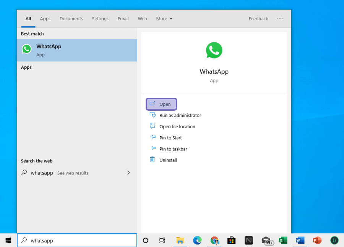
Task: Expand whatsapp web results arrow
Action: point(128,173)
